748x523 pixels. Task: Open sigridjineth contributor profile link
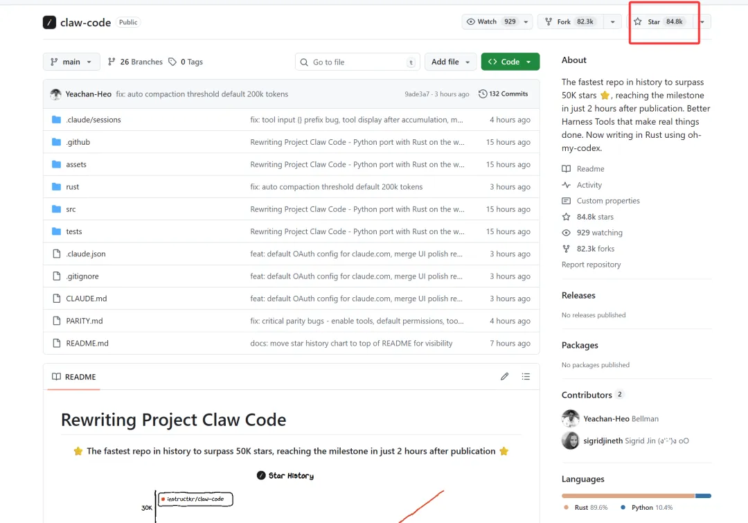coord(603,441)
